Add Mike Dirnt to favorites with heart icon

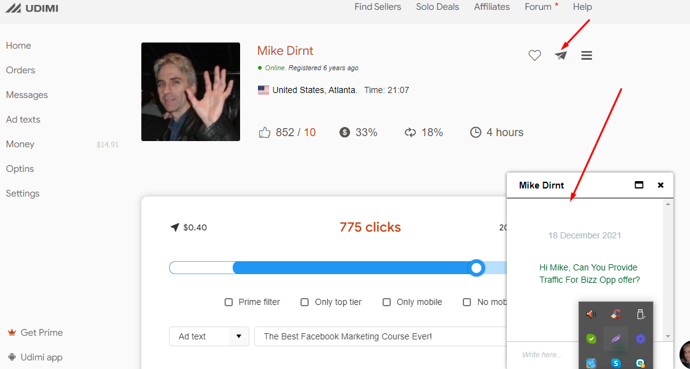[x=534, y=55]
